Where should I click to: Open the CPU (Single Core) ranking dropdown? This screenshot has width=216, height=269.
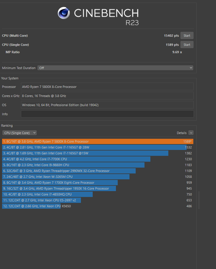[19, 133]
